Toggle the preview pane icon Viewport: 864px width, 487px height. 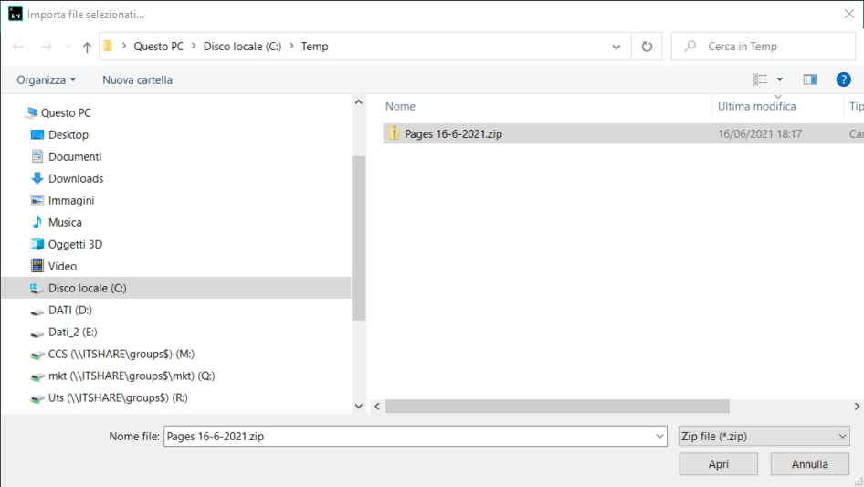(809, 79)
